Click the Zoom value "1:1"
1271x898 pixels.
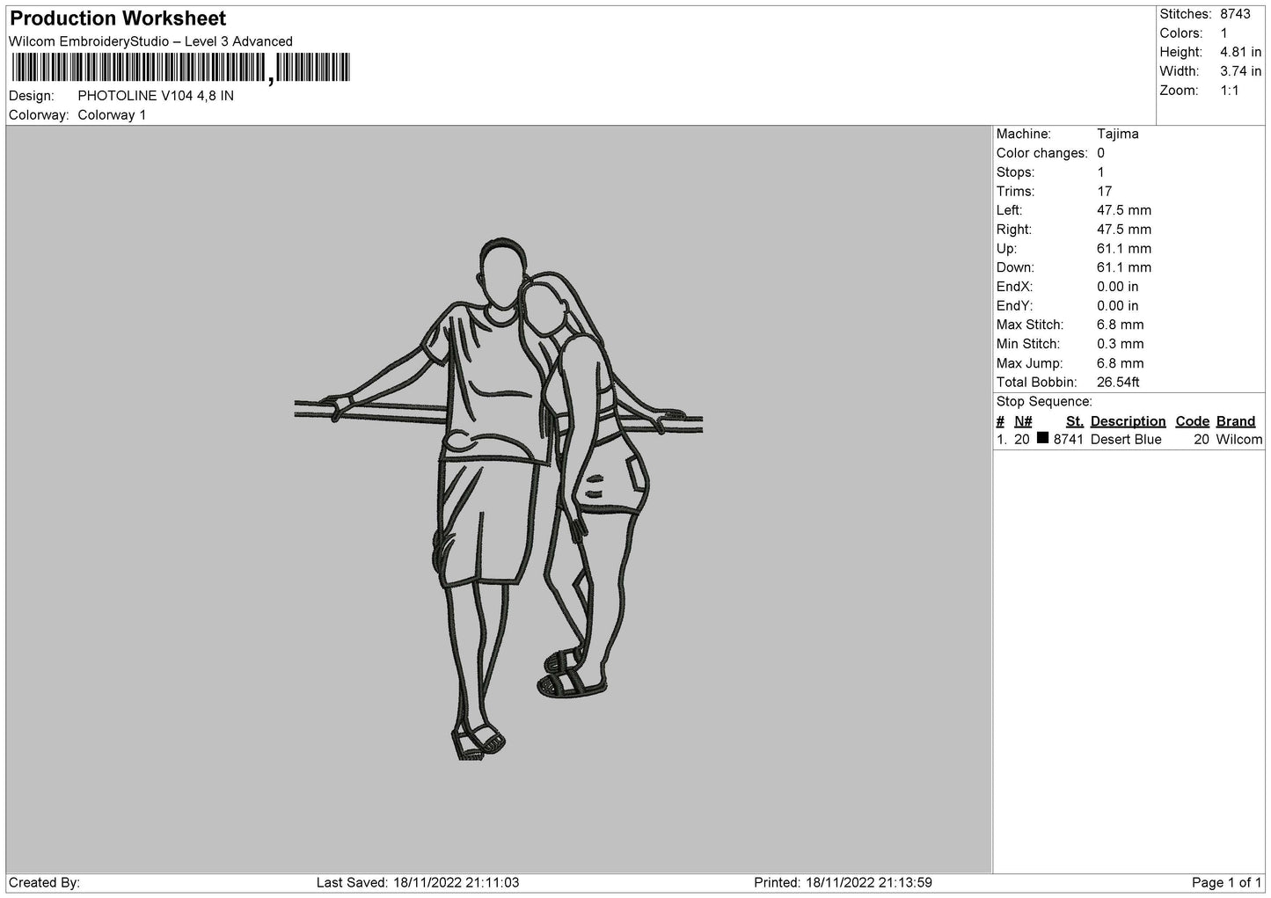[x=1229, y=91]
